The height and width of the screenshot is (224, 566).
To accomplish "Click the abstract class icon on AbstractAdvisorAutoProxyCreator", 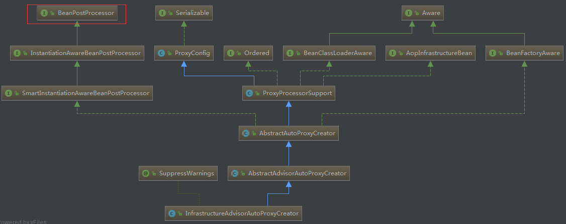I will pos(235,173).
